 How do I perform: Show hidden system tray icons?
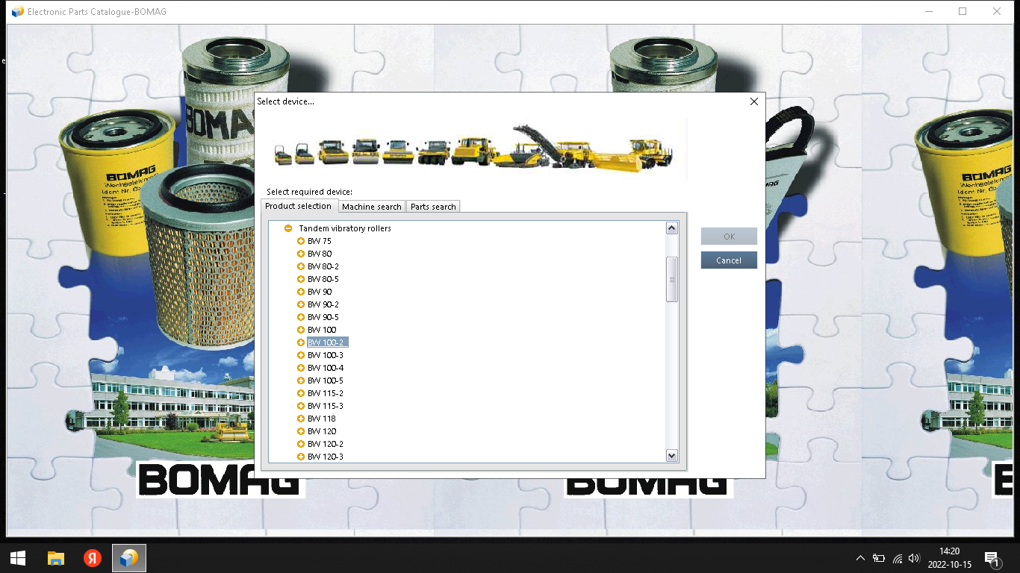click(860, 558)
